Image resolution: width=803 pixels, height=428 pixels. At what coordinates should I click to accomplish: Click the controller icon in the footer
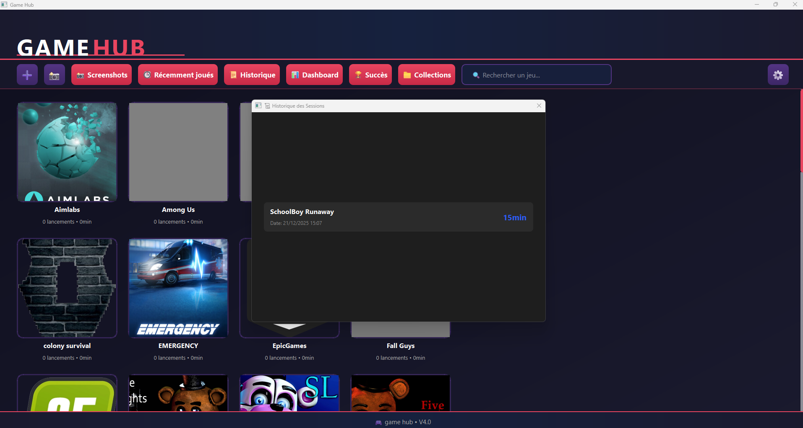click(378, 423)
